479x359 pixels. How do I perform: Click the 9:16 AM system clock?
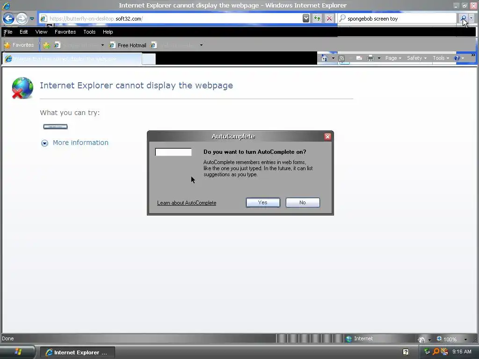462,352
